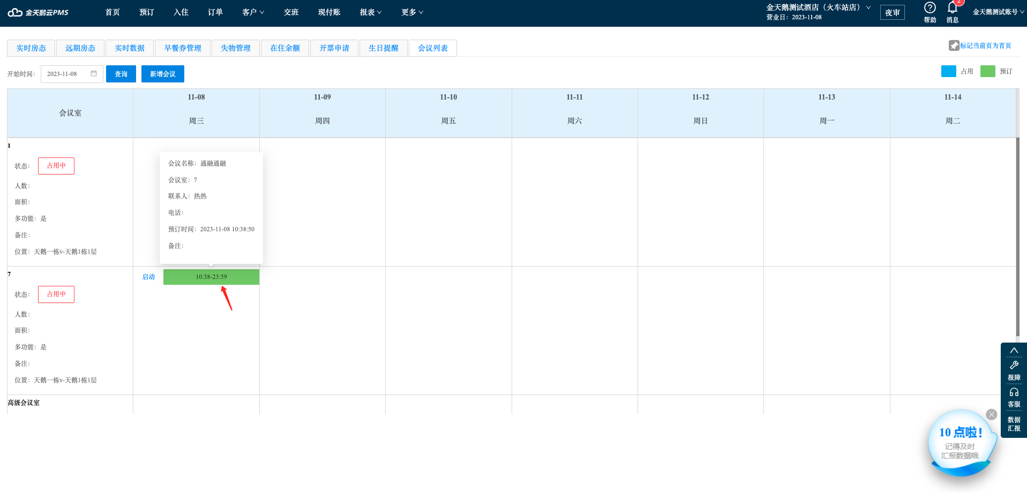Open the 交班 menu item
This screenshot has width=1027, height=493.
click(291, 12)
